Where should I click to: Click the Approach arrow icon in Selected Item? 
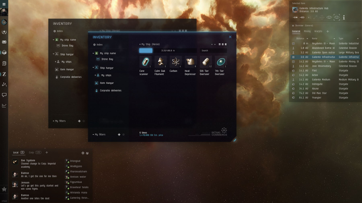pyautogui.click(x=295, y=17)
